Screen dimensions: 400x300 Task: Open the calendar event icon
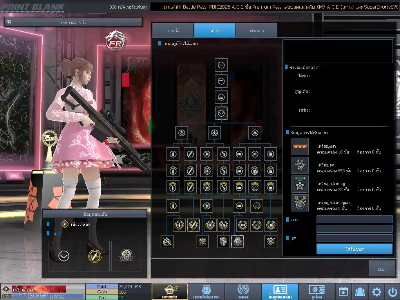[343, 292]
